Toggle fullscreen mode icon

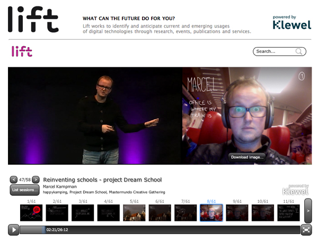(306, 230)
